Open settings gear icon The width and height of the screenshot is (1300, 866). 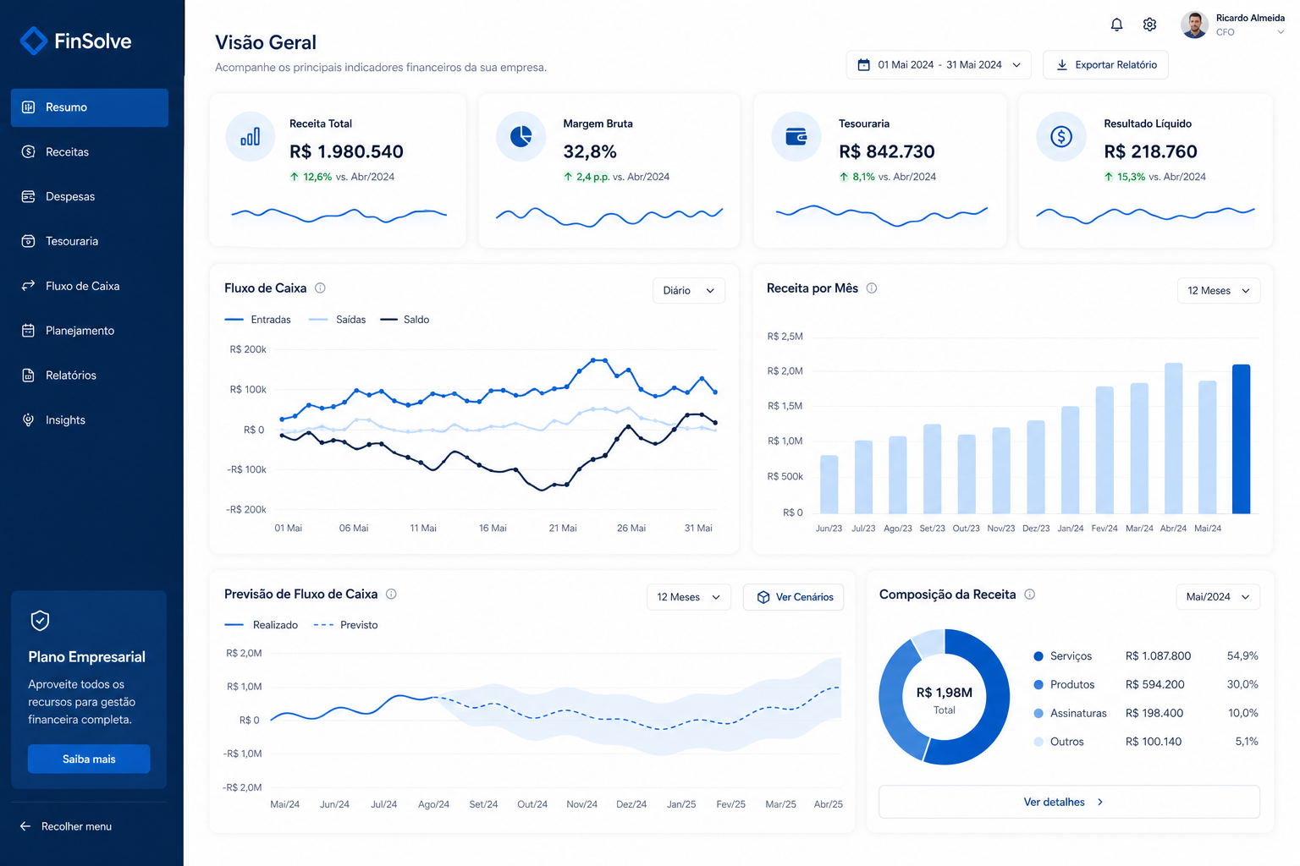click(1149, 25)
